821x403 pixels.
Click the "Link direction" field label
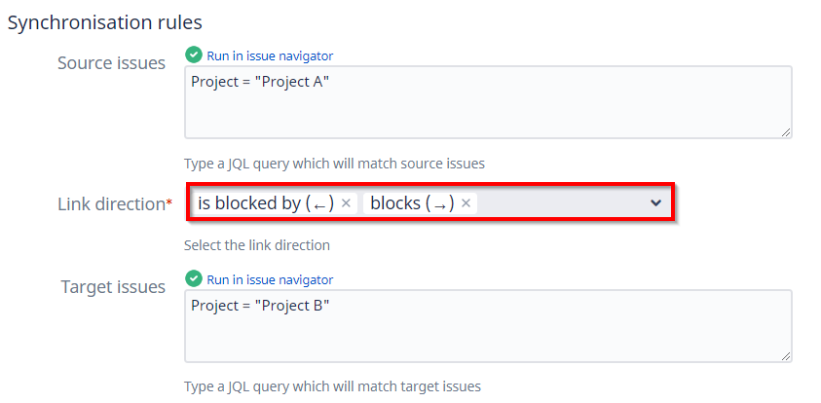(x=111, y=204)
